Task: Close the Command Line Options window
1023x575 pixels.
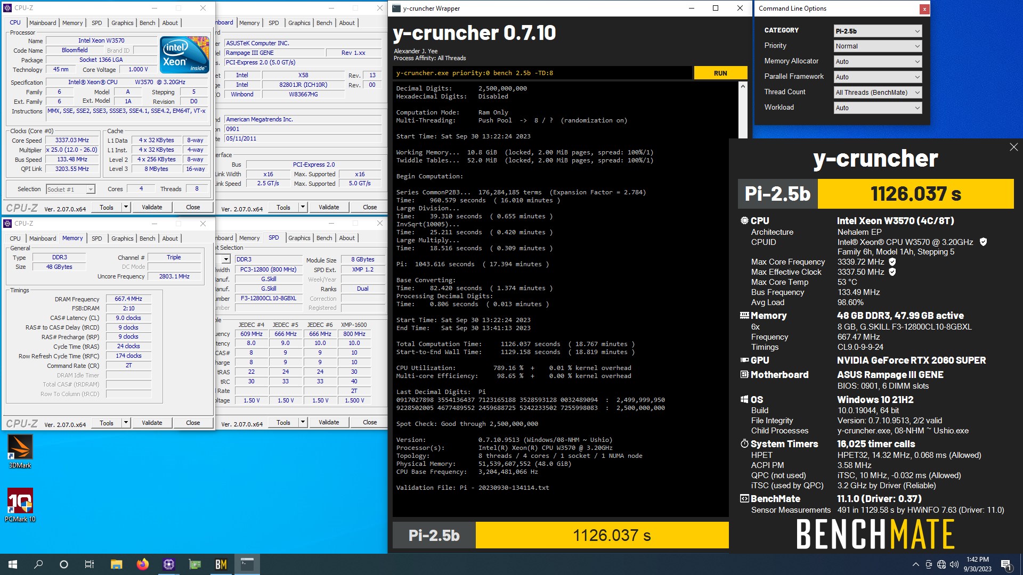Action: tap(924, 9)
